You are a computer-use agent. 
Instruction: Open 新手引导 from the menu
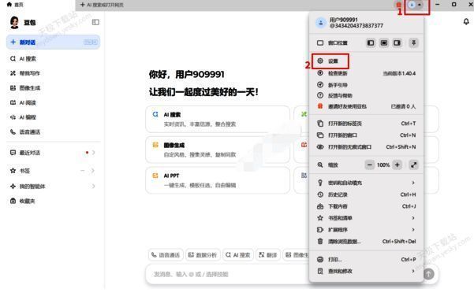coord(366,85)
